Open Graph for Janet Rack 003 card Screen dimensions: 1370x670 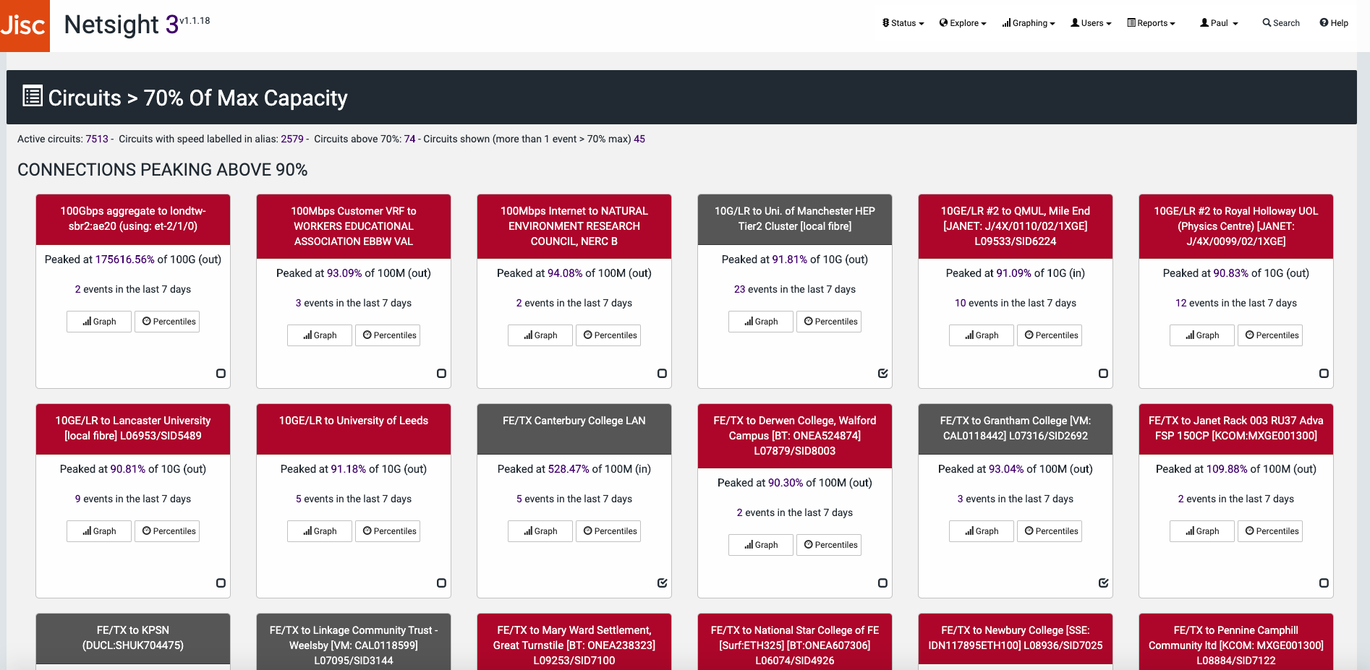(1202, 531)
